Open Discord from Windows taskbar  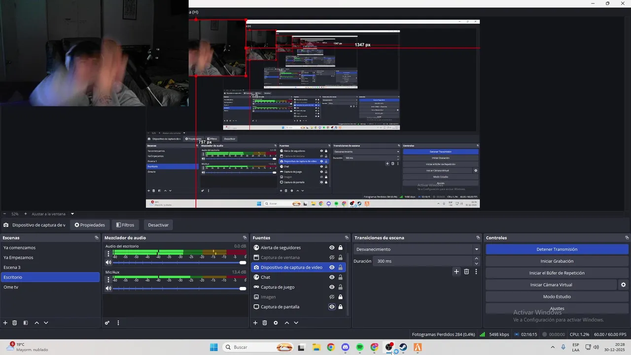(345, 347)
